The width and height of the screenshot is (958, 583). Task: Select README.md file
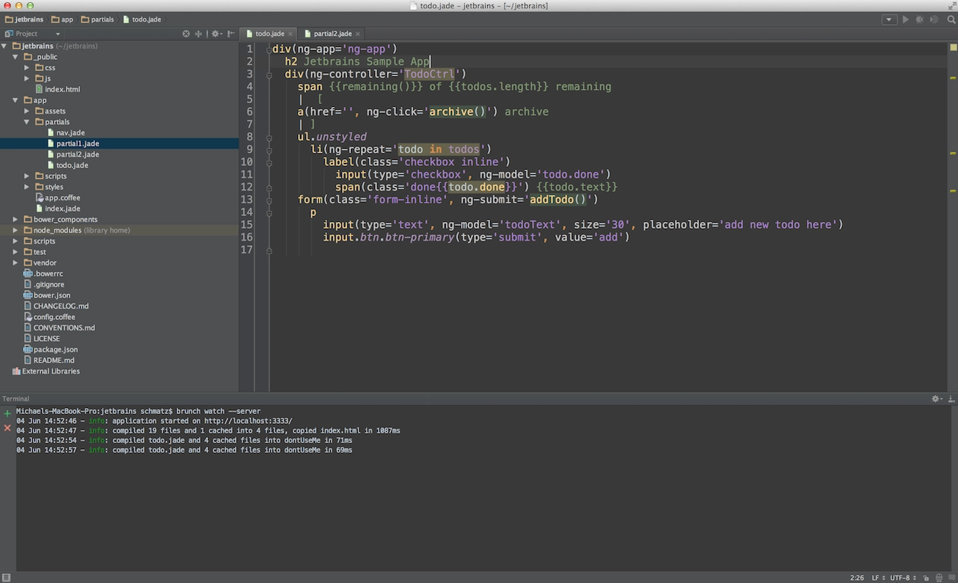(x=49, y=360)
